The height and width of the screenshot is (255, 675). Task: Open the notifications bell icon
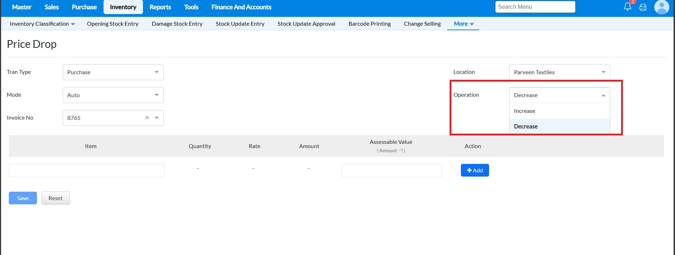(627, 7)
